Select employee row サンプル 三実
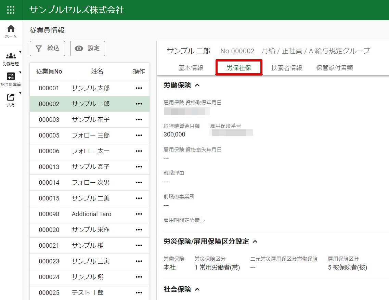 (x=90, y=261)
